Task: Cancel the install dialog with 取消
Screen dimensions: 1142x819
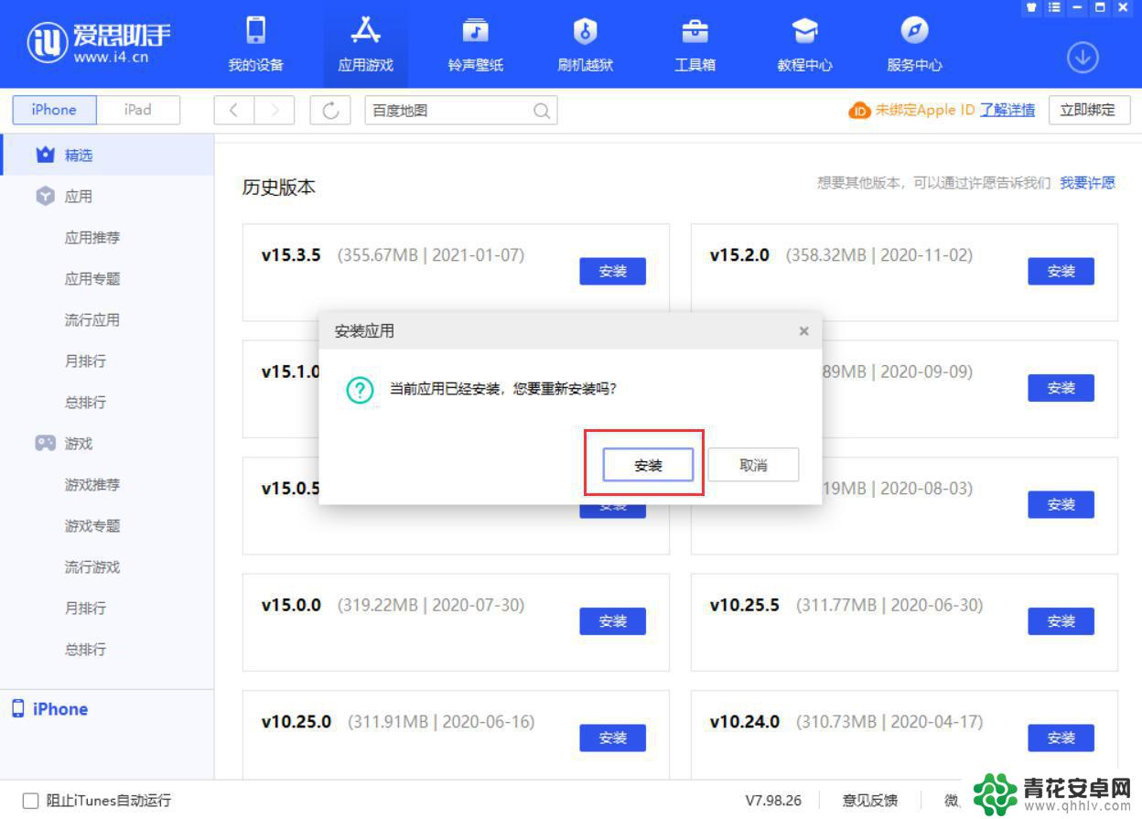Action: pyautogui.click(x=753, y=465)
